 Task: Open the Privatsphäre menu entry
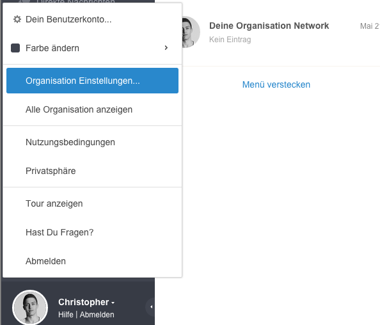point(92,171)
